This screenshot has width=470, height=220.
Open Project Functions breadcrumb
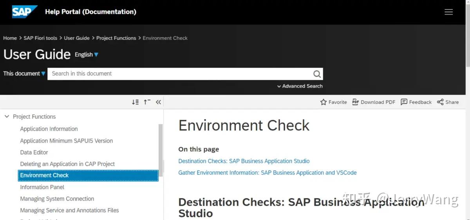116,38
